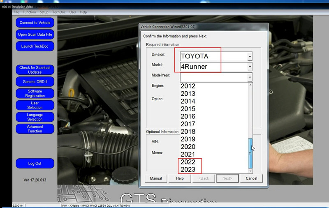
Task: Choose model year 2023
Action: pyautogui.click(x=214, y=169)
